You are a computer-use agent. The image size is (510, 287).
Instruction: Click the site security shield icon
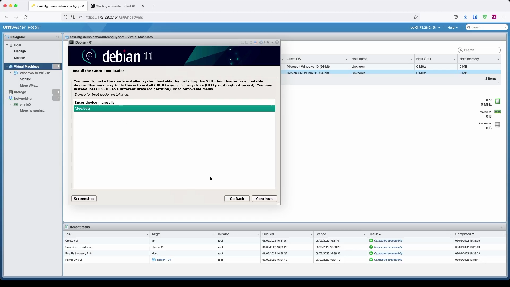[66, 17]
